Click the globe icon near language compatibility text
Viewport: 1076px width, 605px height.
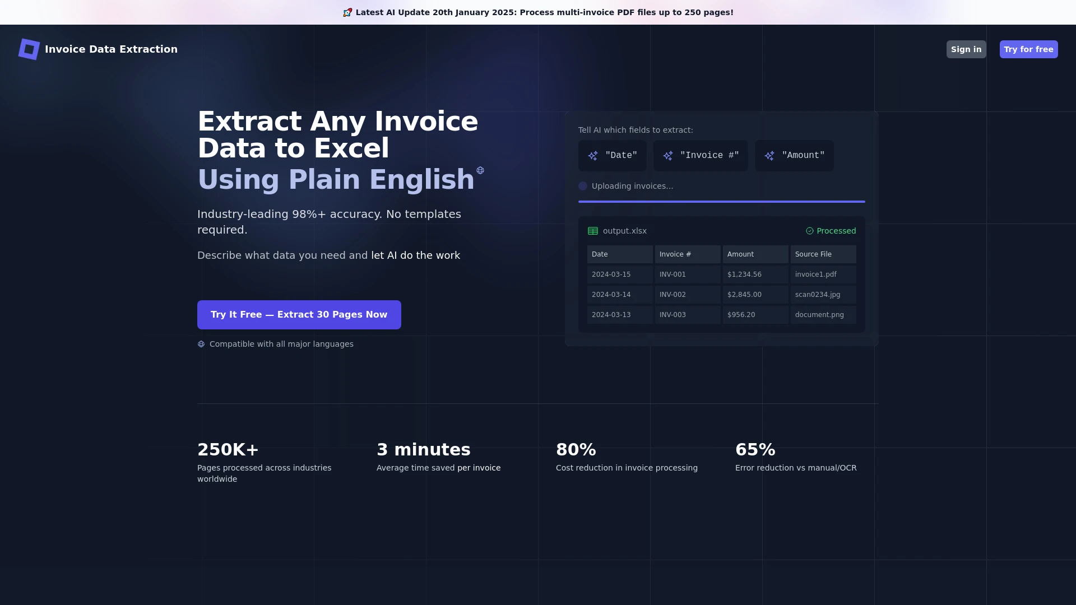coord(201,344)
